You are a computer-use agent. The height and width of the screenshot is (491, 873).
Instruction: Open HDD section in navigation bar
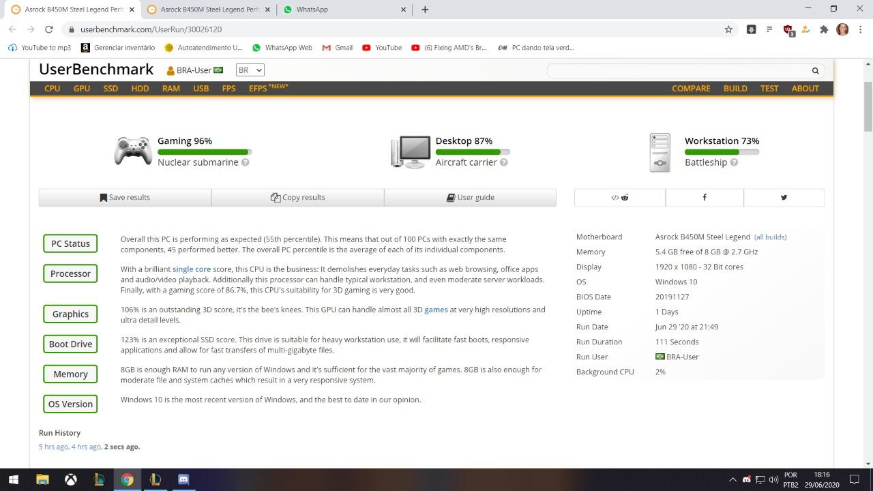tap(140, 89)
